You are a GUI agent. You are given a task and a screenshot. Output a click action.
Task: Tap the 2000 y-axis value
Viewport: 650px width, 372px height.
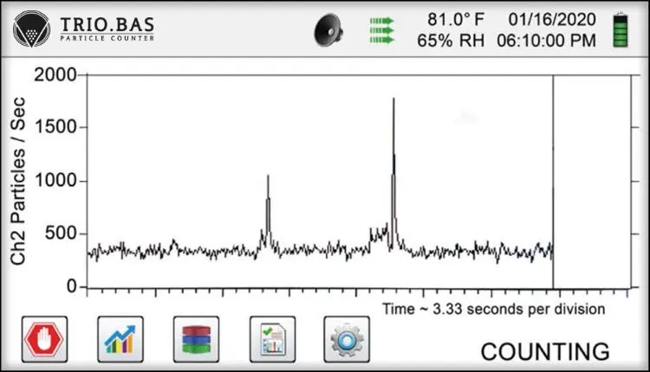[x=55, y=75]
